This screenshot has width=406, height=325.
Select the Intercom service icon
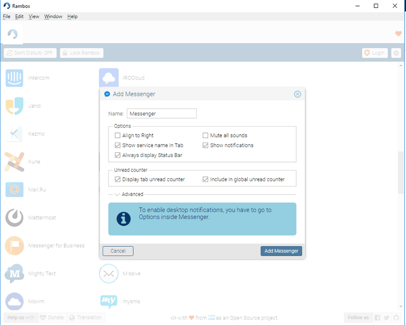coord(14,78)
